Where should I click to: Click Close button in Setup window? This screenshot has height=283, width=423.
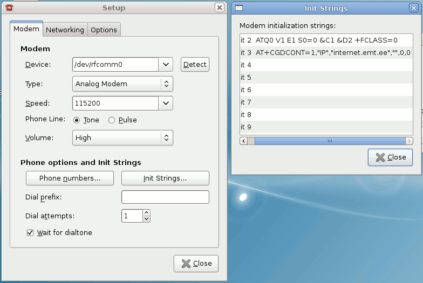tap(196, 263)
